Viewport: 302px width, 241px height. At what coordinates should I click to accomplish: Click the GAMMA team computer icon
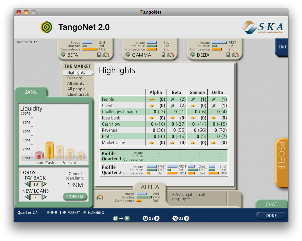tap(163, 55)
